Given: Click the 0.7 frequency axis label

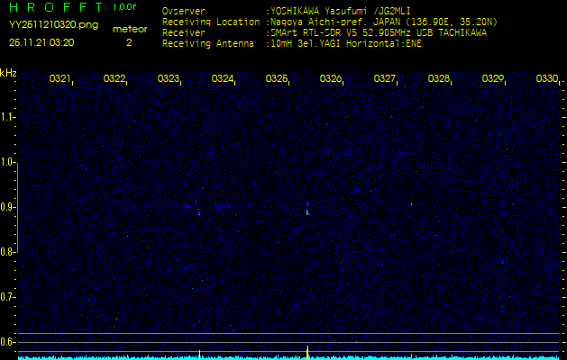Looking at the screenshot, I should pos(8,296).
